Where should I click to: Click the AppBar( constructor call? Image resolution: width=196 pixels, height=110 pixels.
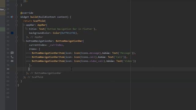click(42, 25)
